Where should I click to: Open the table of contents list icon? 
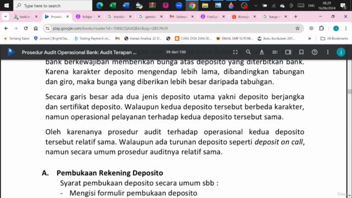pos(275,52)
